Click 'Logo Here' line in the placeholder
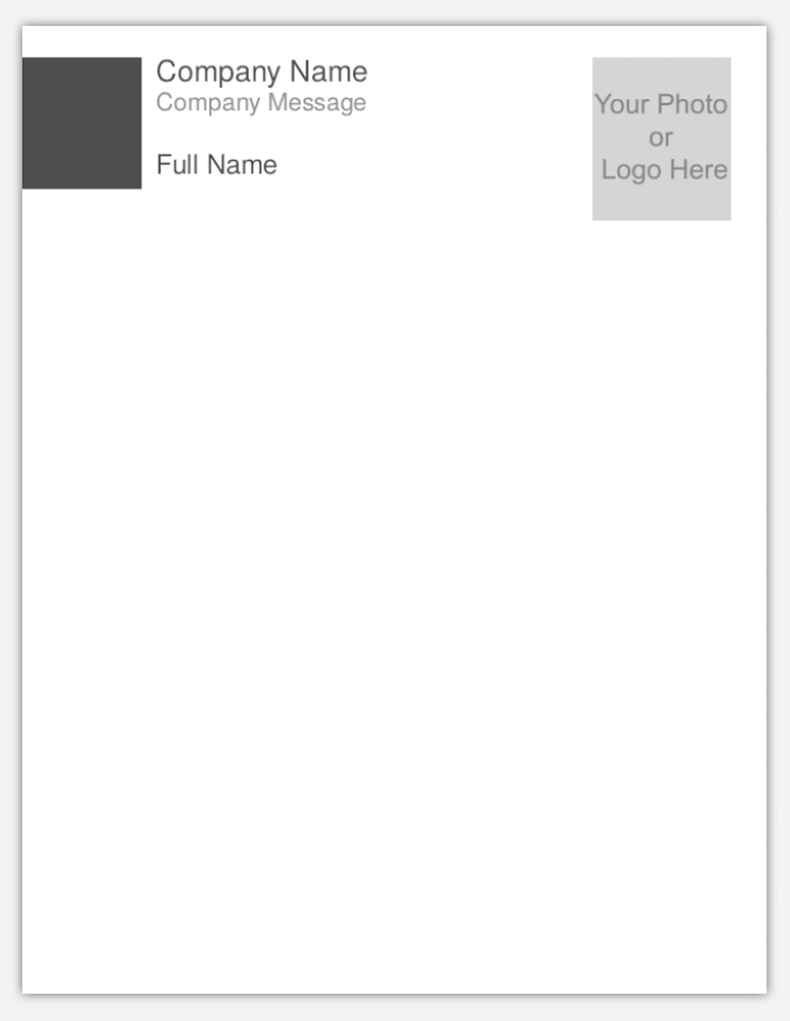Image resolution: width=790 pixels, height=1021 pixels. pyautogui.click(x=664, y=170)
